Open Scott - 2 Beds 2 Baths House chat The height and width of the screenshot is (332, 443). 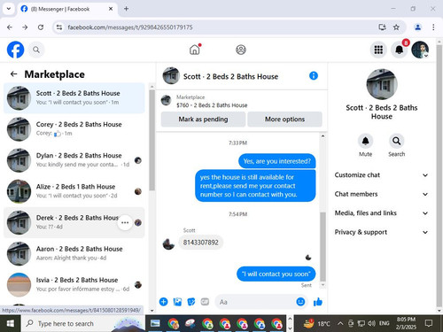(x=74, y=98)
